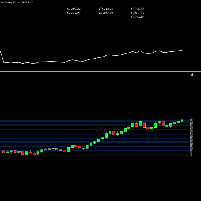Click the last green candle on the chart
201x201 pixels.
(182, 121)
